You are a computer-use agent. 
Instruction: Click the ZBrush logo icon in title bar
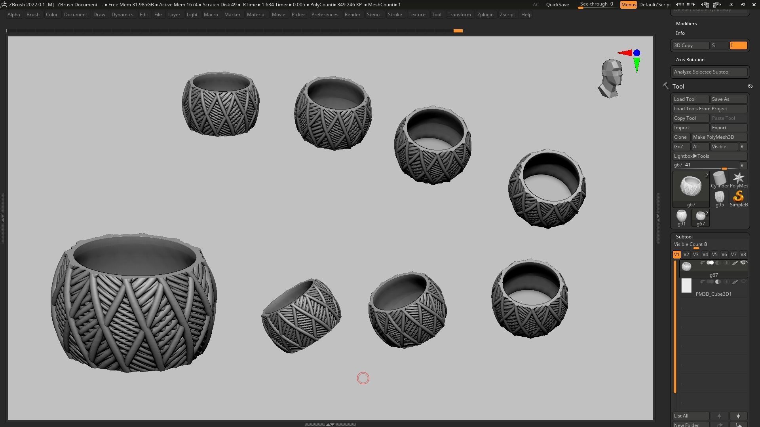point(4,4)
